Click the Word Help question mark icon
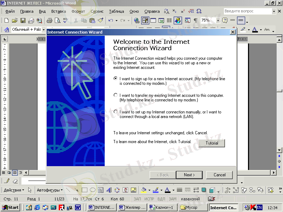283x212 pixels. (x=225, y=20)
